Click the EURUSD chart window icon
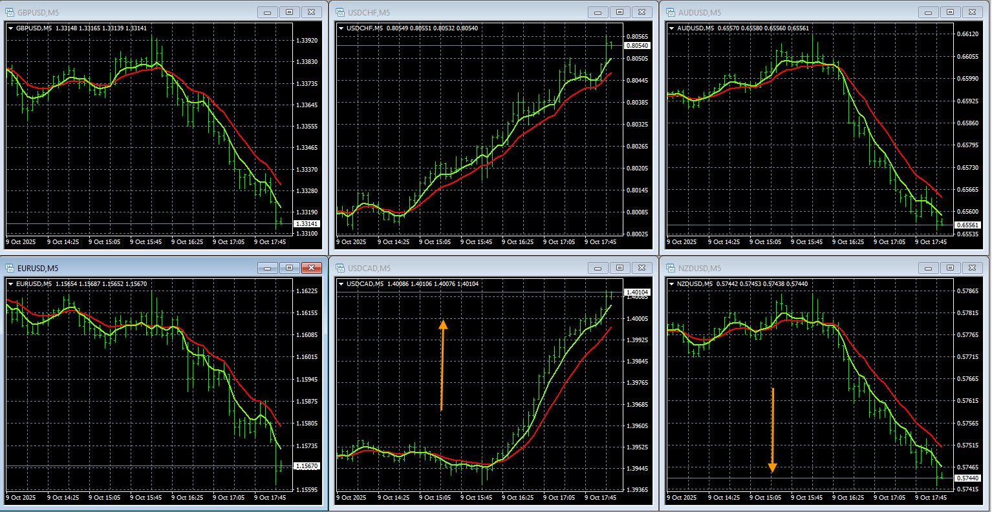Viewport: 992px width, 512px height. (9, 268)
